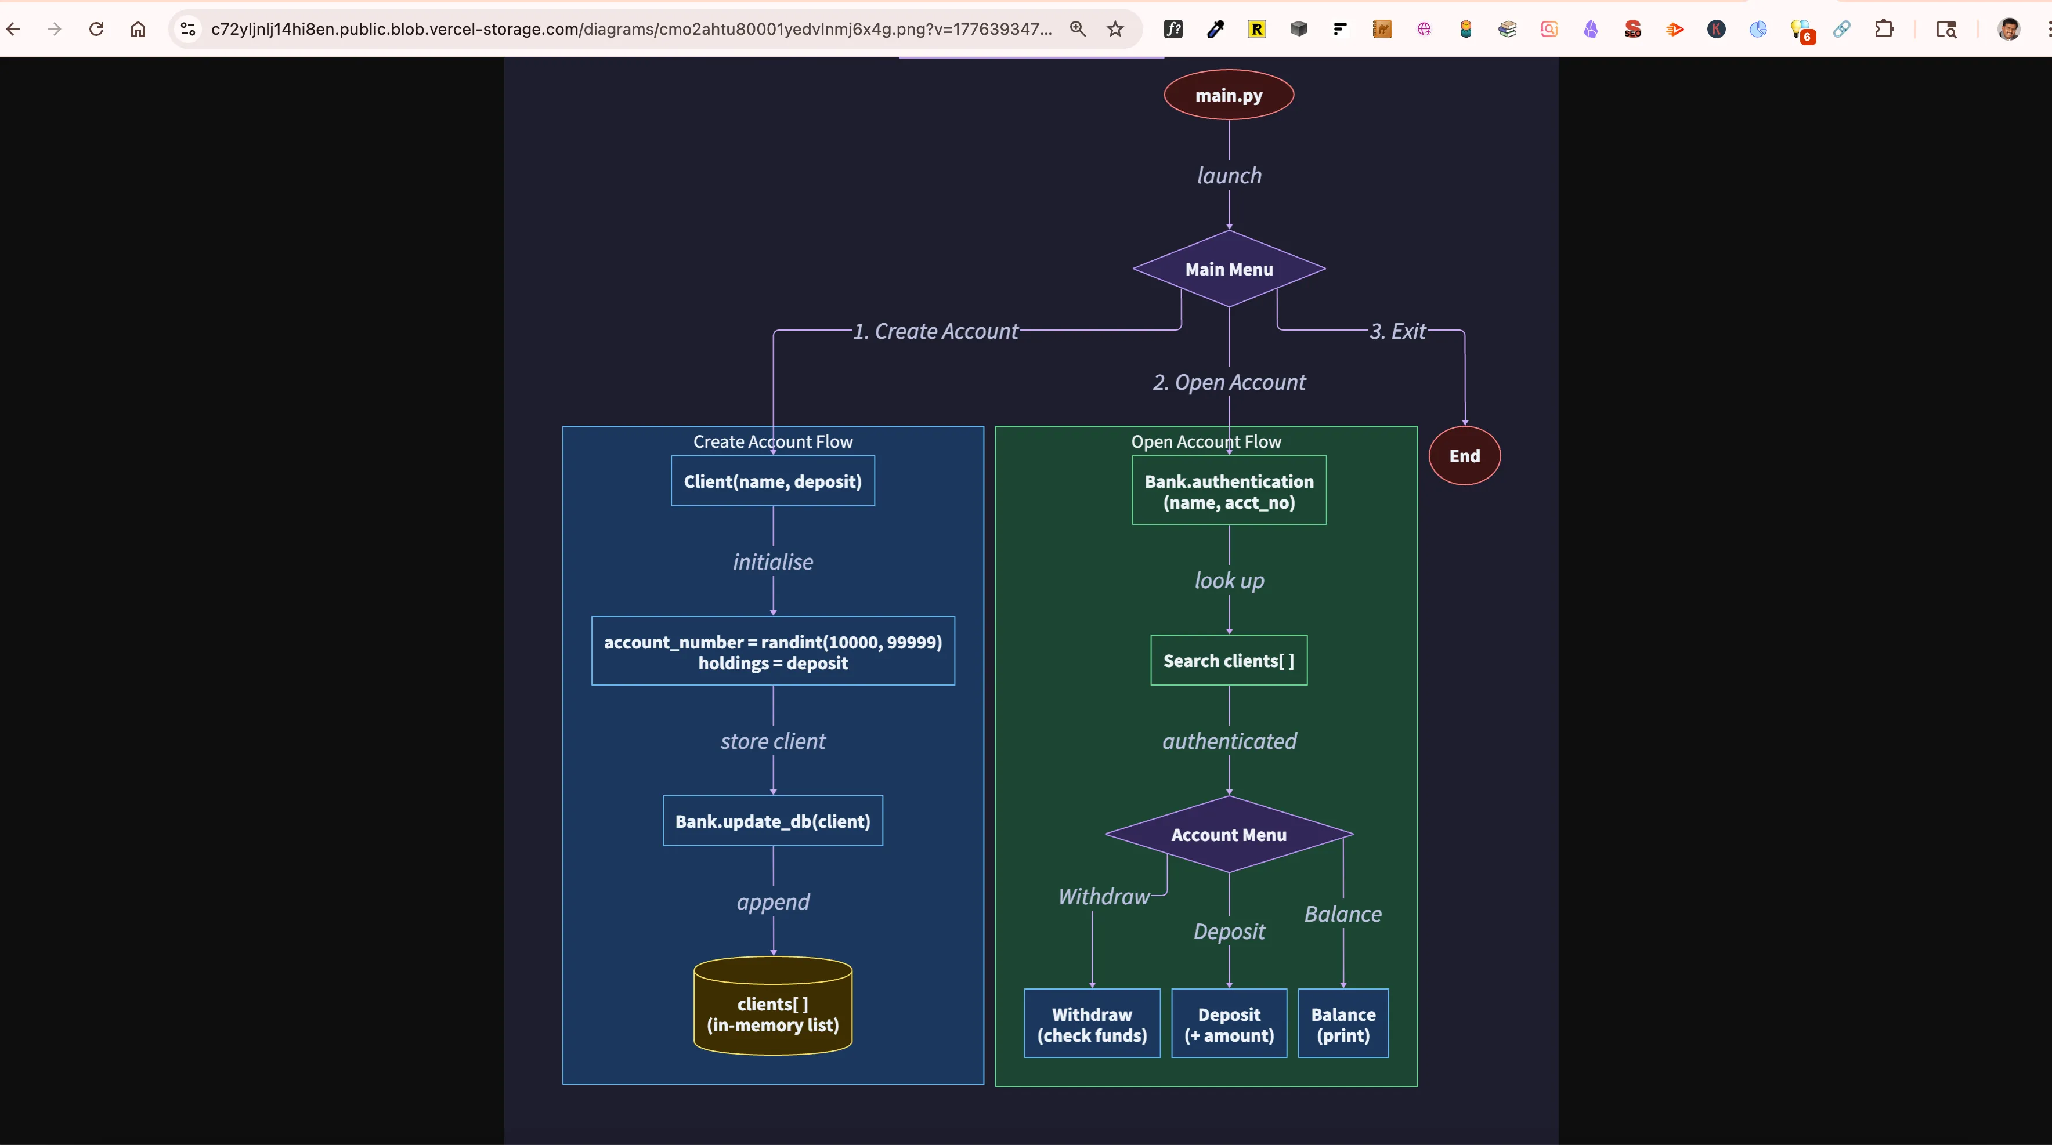Open the CamelCamelCamel price tracker extension
This screenshot has height=1145, width=2052.
[x=1382, y=30]
